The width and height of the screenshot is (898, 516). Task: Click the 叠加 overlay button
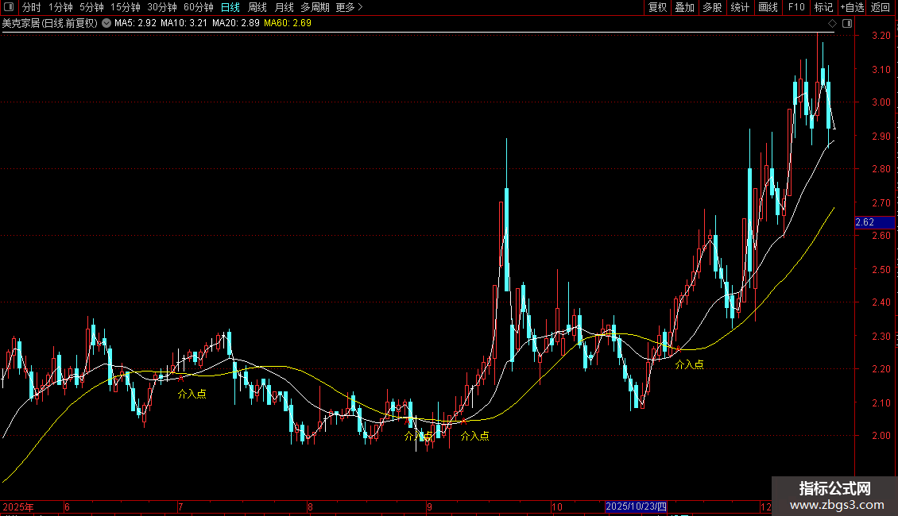coord(684,7)
